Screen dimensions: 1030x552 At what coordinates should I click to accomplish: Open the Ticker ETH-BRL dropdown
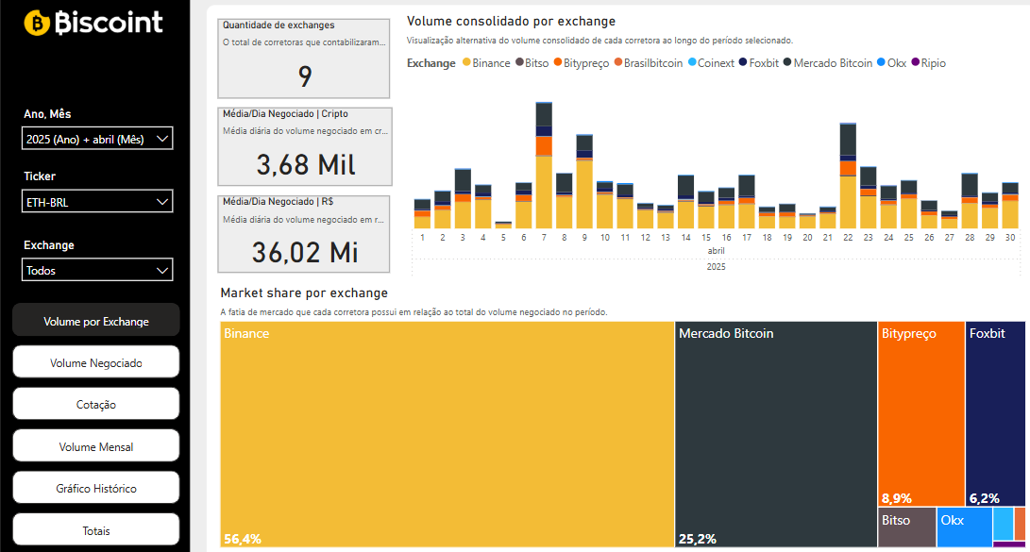point(97,202)
